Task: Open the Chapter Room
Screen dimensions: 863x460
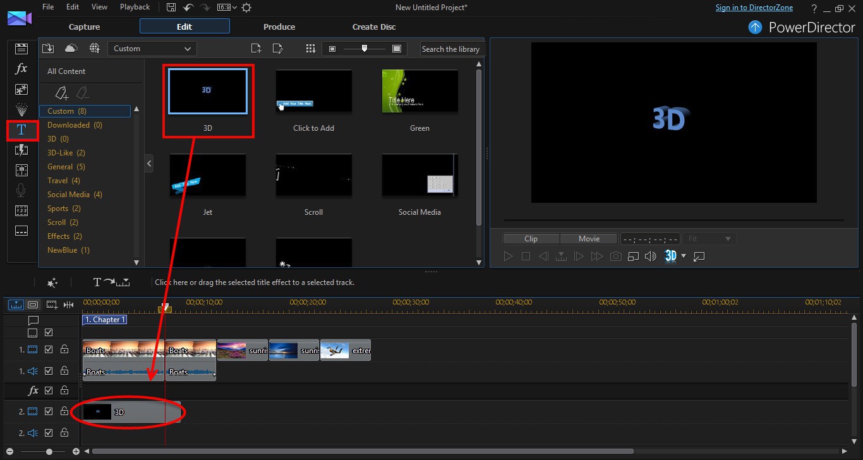Action: [21, 210]
